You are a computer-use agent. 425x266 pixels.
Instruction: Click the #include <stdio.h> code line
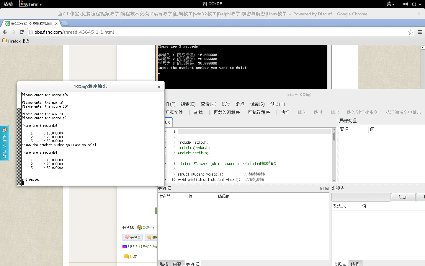[193, 142]
